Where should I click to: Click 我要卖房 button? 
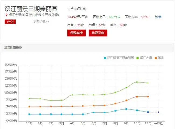point(76,33)
